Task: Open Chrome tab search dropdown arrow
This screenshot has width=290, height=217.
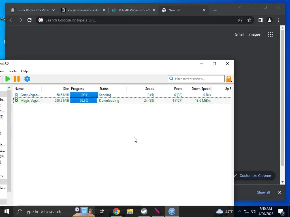Action: (x=239, y=7)
